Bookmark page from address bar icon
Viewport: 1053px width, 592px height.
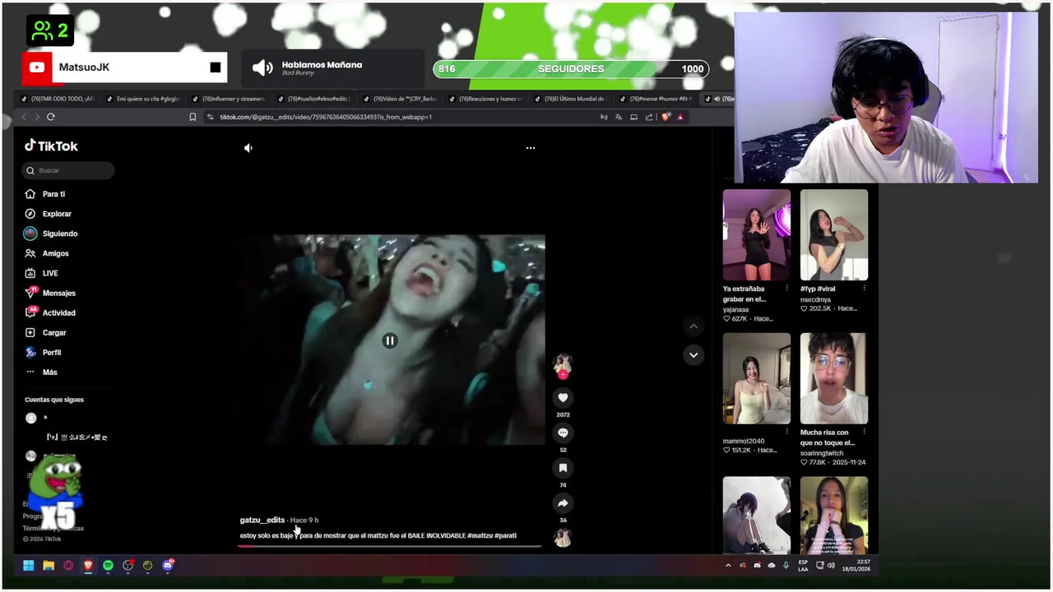[x=193, y=117]
